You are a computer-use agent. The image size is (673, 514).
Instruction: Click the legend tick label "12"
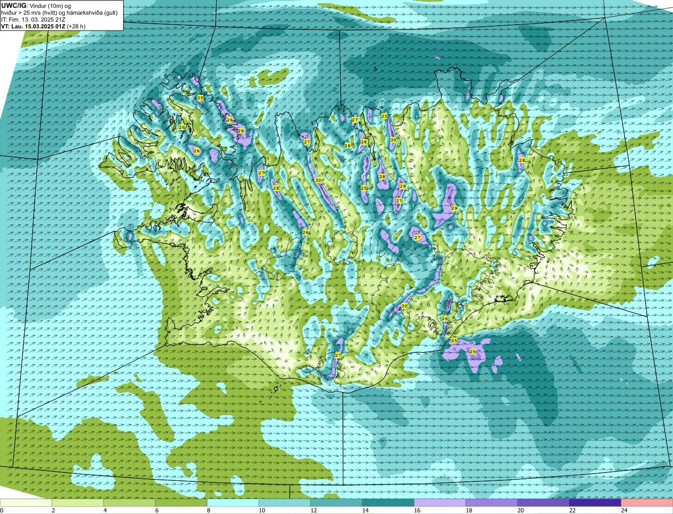click(313, 510)
